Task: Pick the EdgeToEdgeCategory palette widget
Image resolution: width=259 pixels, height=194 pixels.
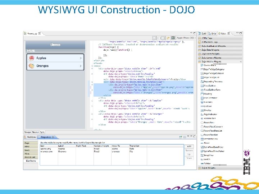Action: (x=213, y=69)
